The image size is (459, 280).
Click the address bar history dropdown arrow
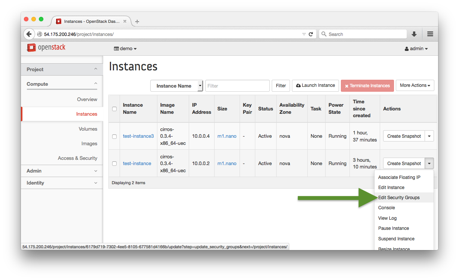point(304,34)
